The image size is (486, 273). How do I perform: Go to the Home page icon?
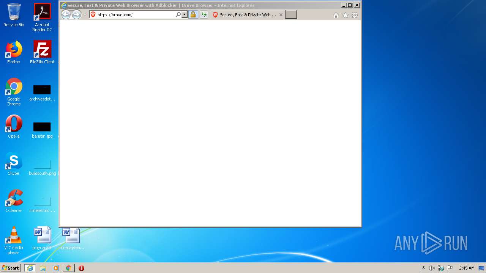pyautogui.click(x=336, y=15)
